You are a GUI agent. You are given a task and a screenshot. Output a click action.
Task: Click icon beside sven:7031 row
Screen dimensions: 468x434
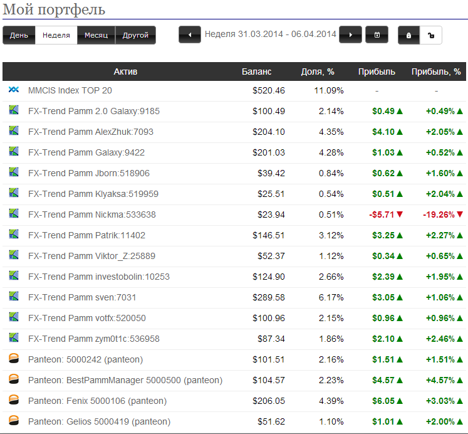14,296
